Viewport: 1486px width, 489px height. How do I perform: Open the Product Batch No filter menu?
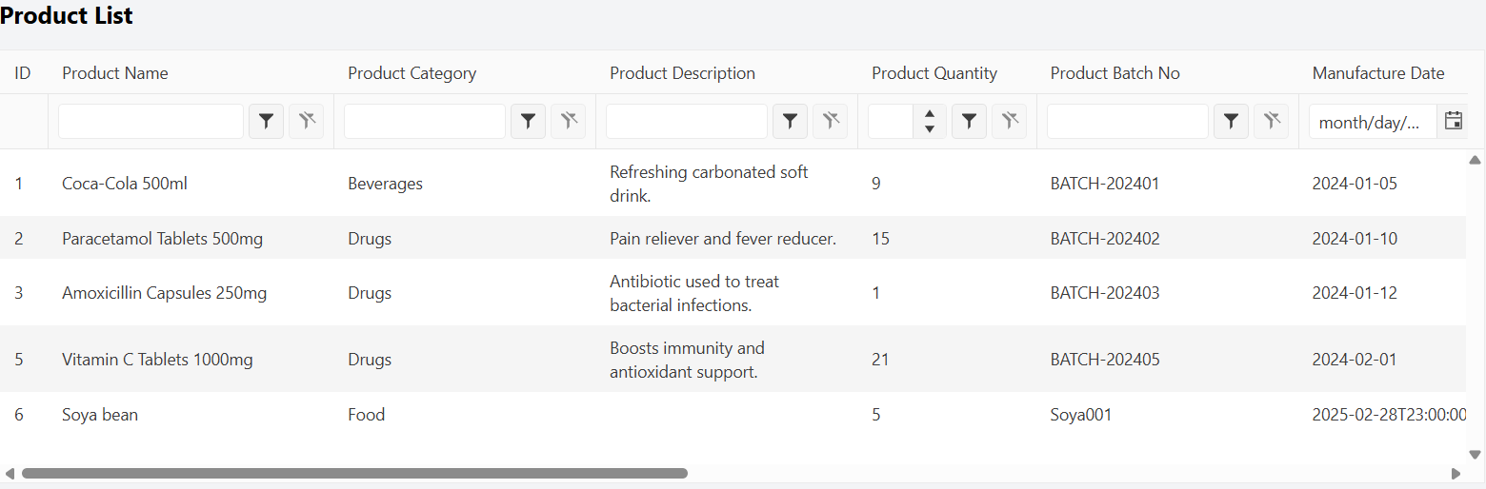[1232, 121]
